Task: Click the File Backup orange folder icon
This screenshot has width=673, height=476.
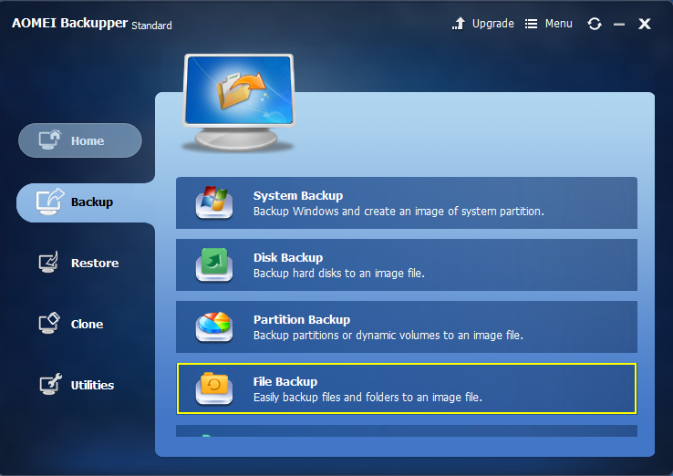Action: pos(214,388)
